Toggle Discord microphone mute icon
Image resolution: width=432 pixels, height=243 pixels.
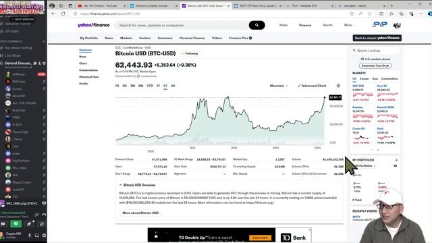click(30, 236)
